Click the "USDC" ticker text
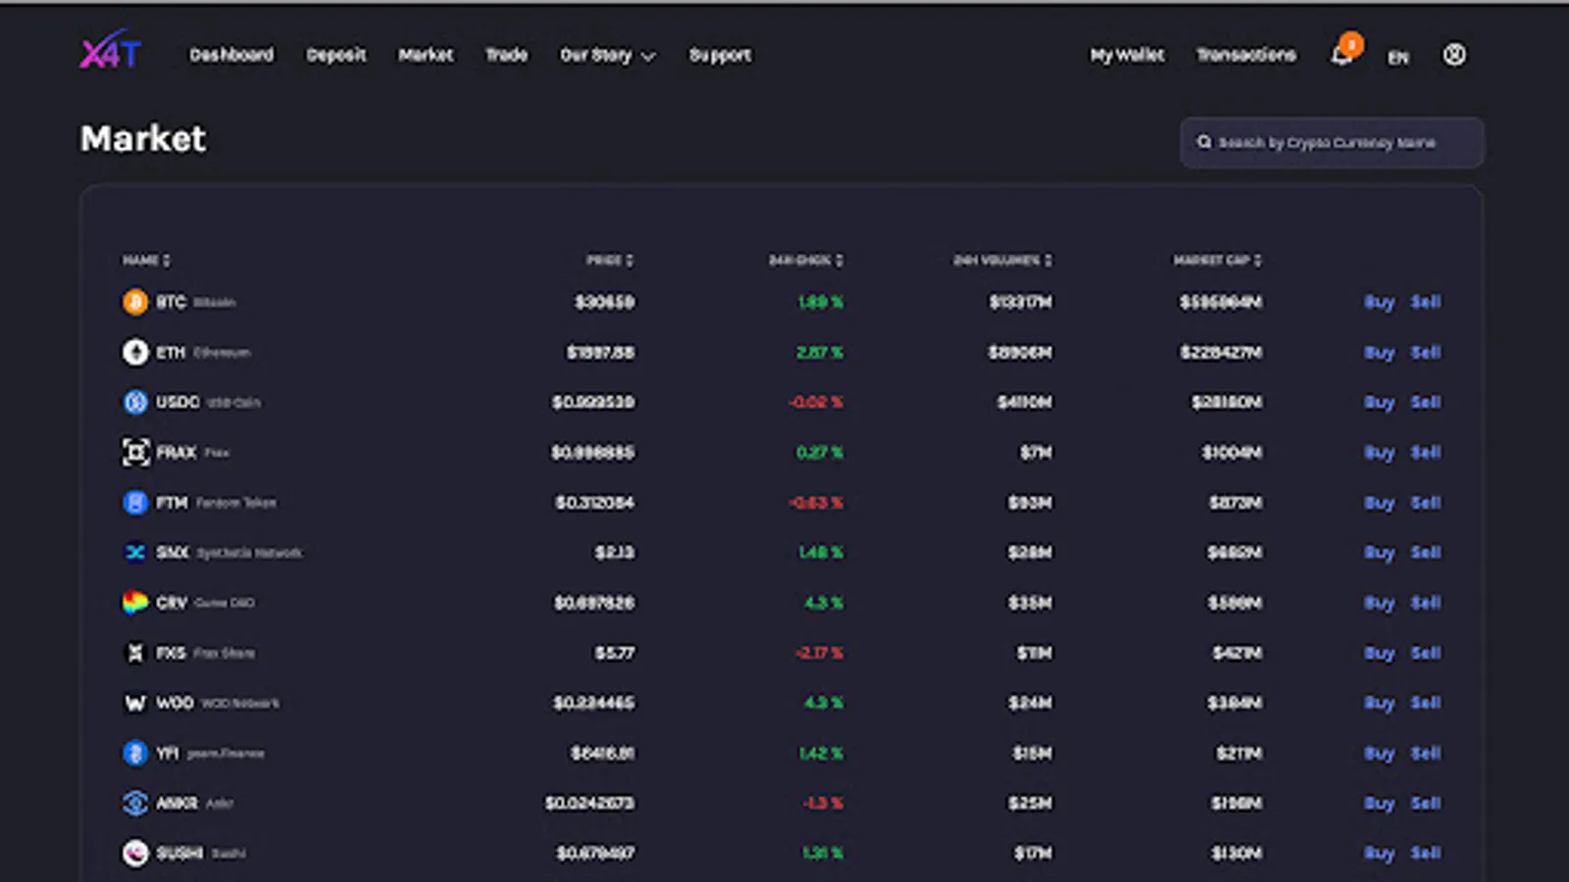1569x882 pixels. (x=177, y=402)
